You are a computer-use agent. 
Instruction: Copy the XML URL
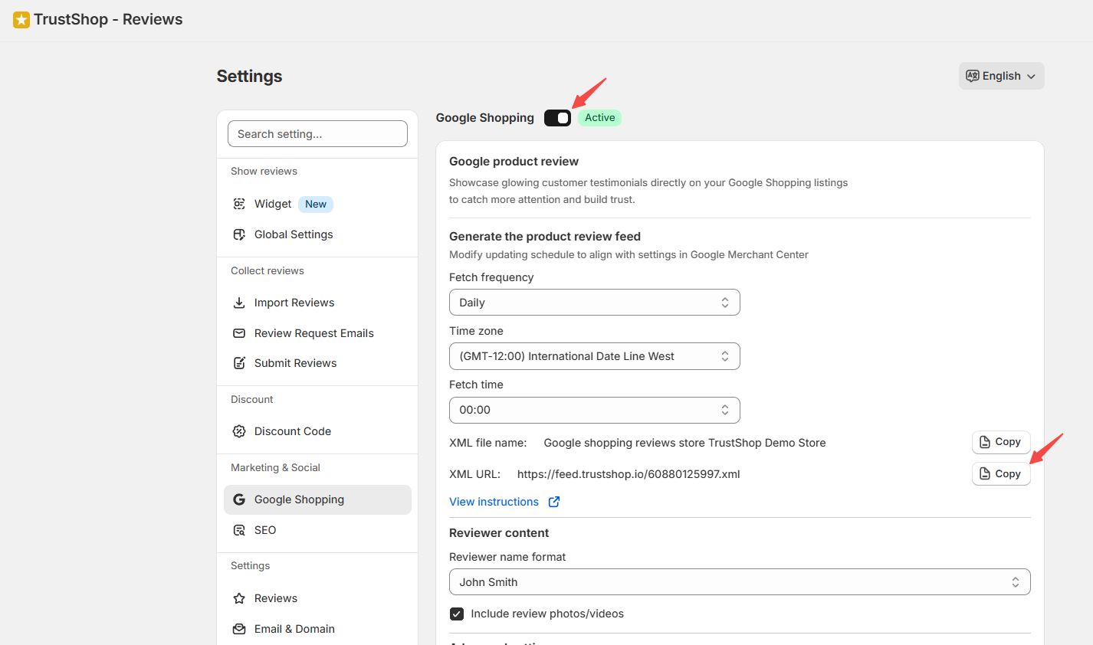1000,474
